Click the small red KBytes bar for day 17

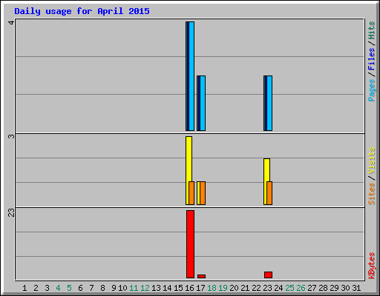[201, 276]
